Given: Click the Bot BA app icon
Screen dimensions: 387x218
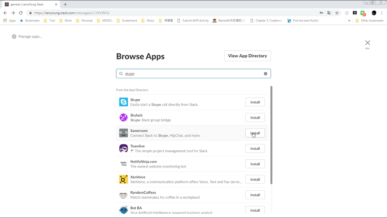Looking at the screenshot, I should pyautogui.click(x=123, y=210).
